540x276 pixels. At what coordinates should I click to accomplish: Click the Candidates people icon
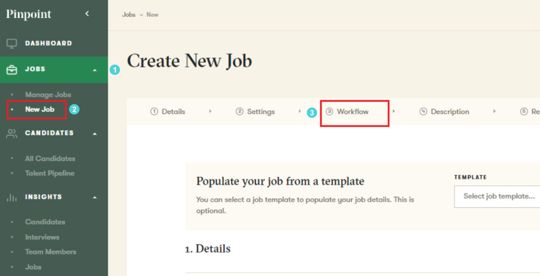(x=11, y=133)
